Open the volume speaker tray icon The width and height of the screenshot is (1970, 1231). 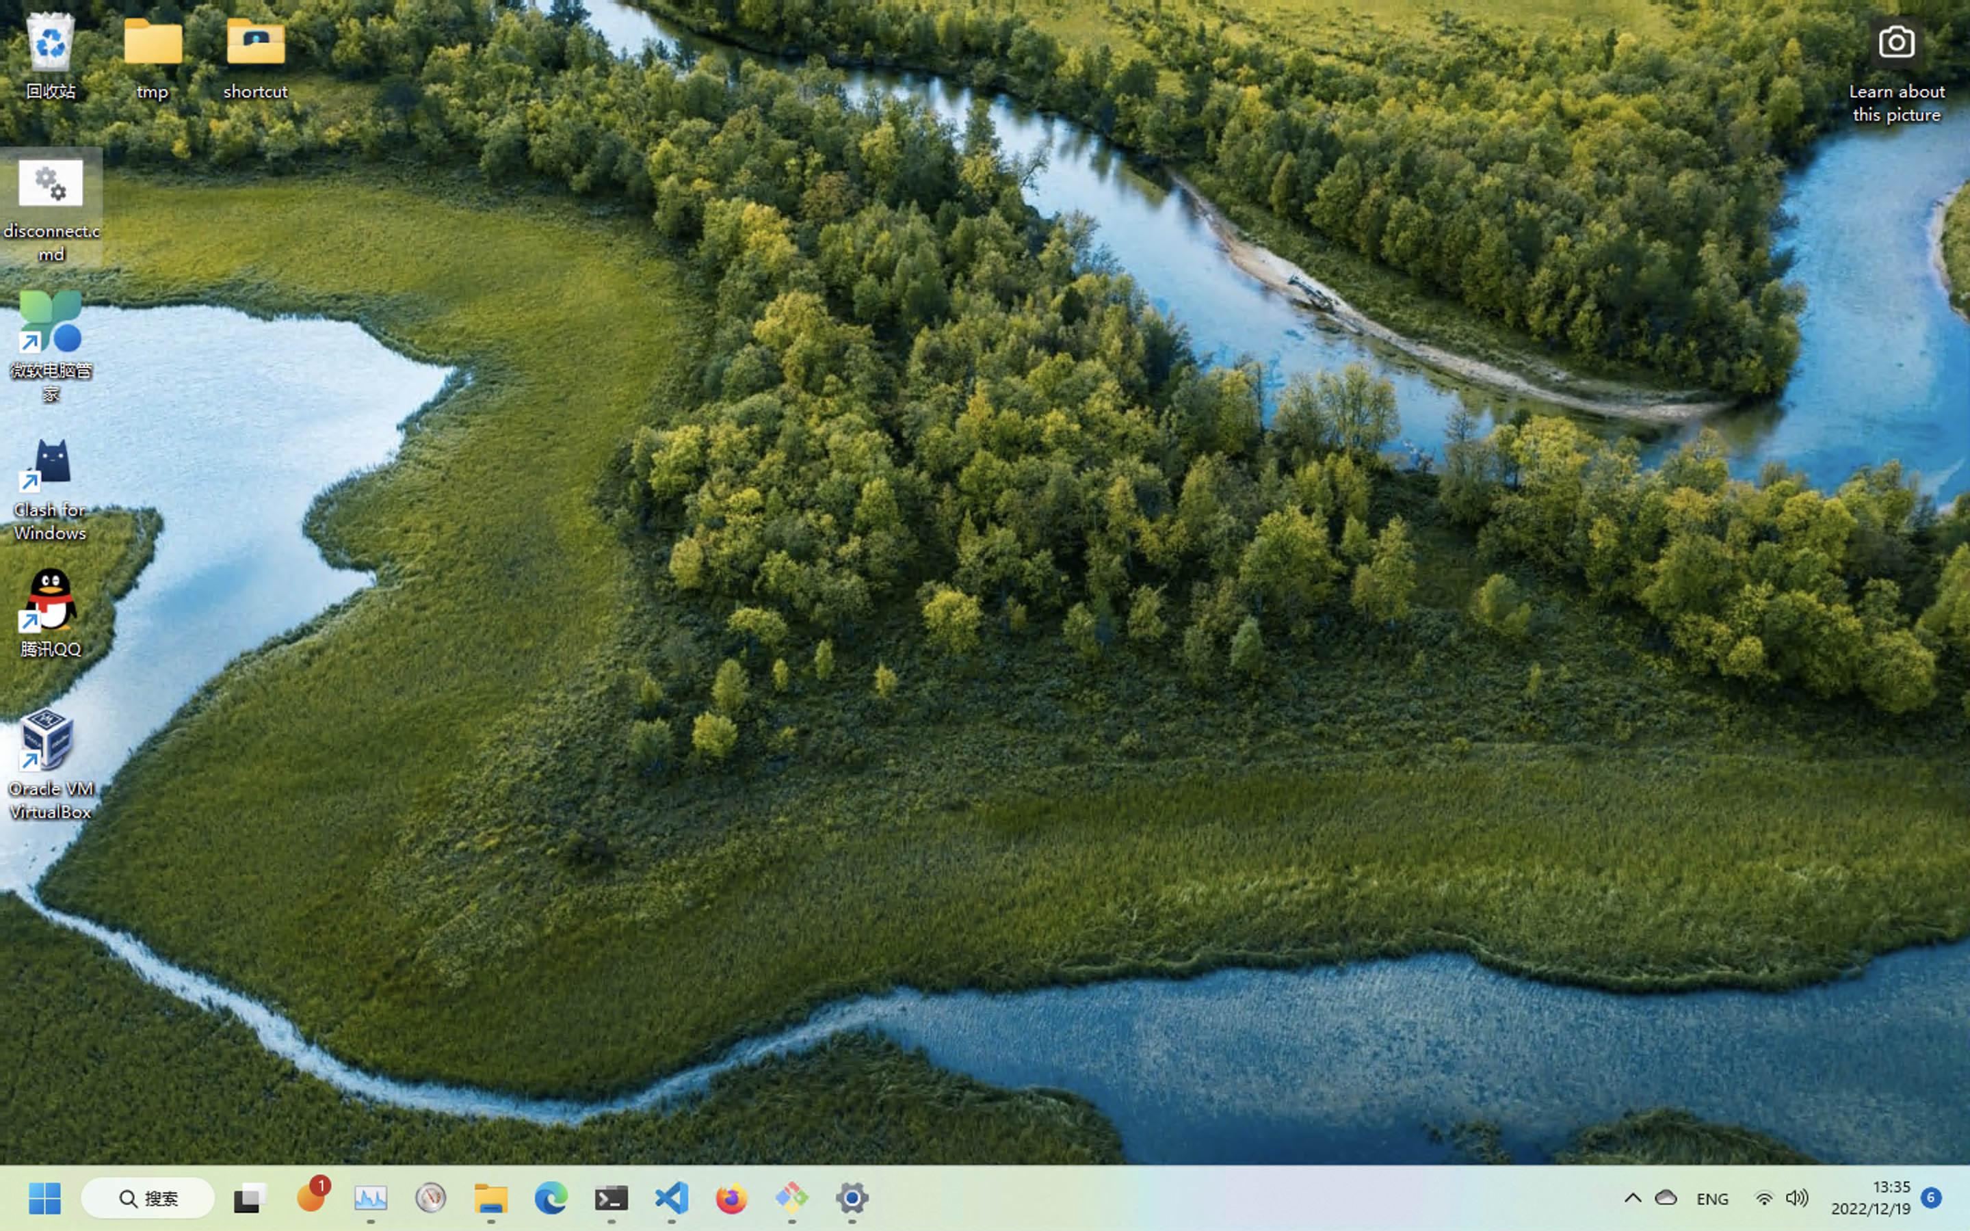click(1797, 1197)
